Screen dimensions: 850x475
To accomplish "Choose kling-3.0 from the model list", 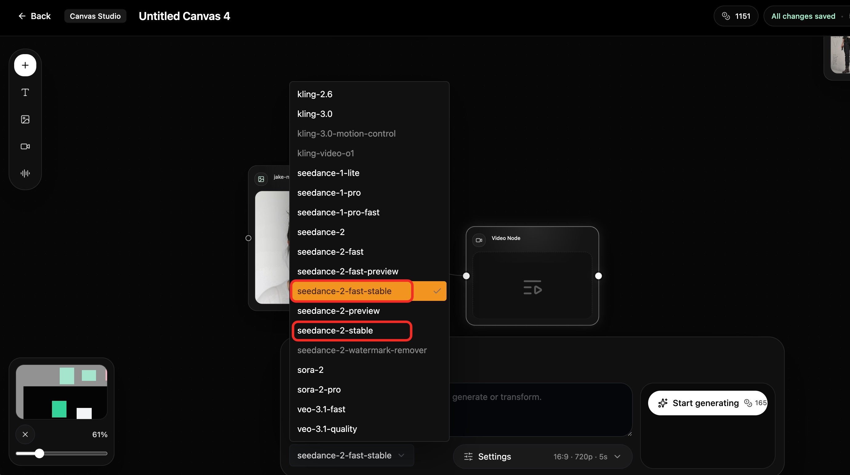I will tap(369, 114).
